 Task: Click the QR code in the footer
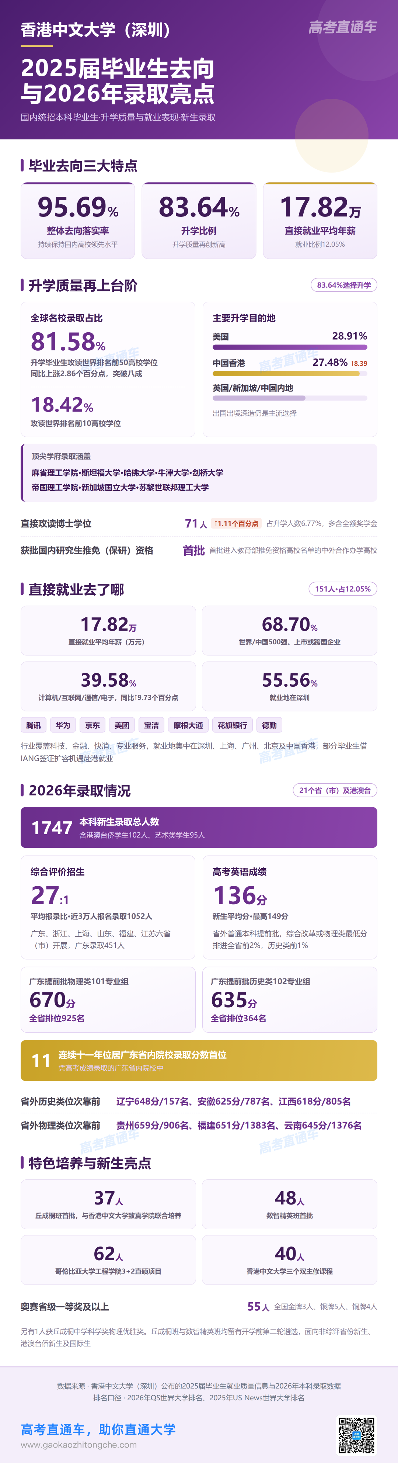tap(357, 1435)
